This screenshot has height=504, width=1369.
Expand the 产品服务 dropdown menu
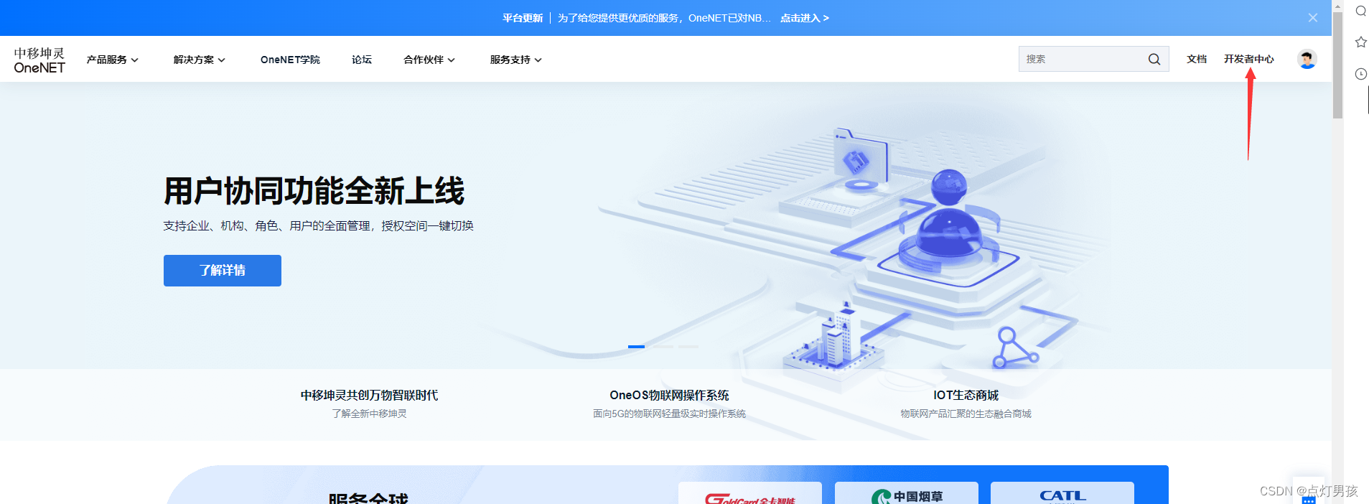point(113,60)
